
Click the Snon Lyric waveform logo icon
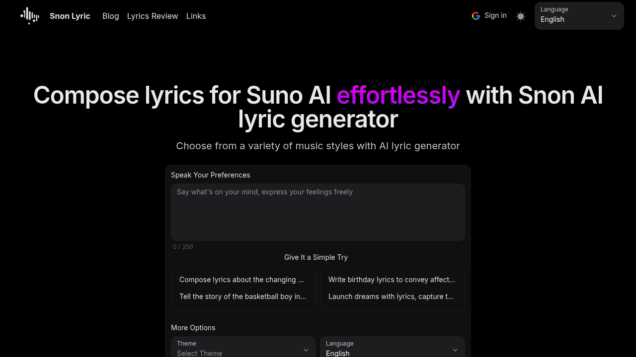click(29, 15)
